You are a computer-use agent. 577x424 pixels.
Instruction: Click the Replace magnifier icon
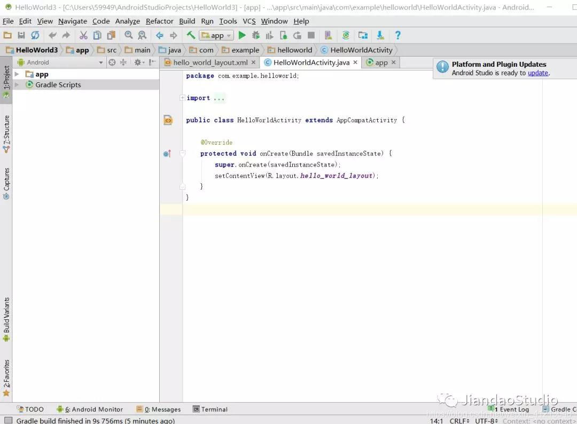(142, 35)
